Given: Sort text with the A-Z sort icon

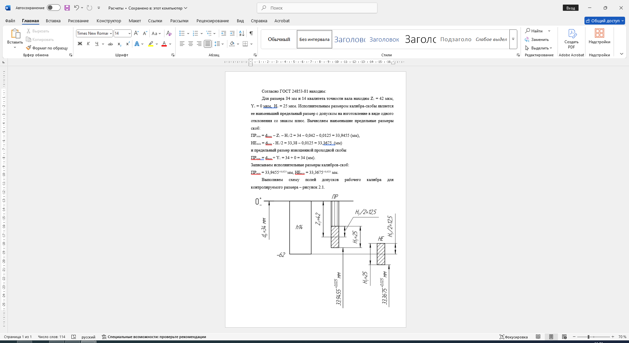Looking at the screenshot, I should (x=242, y=33).
